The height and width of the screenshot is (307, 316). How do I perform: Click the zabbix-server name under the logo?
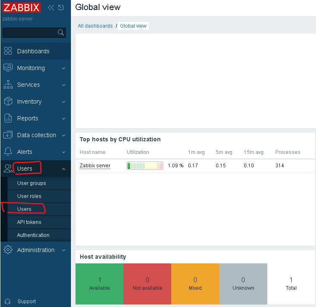pos(18,19)
